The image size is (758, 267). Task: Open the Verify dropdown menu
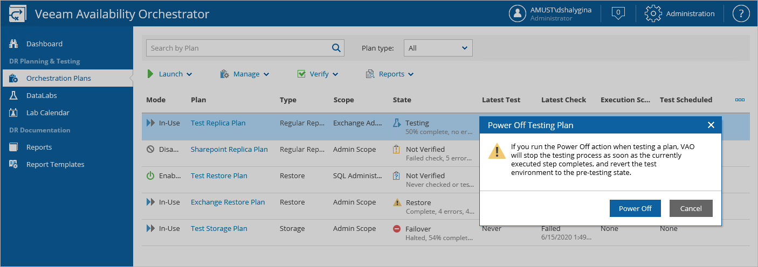point(318,74)
